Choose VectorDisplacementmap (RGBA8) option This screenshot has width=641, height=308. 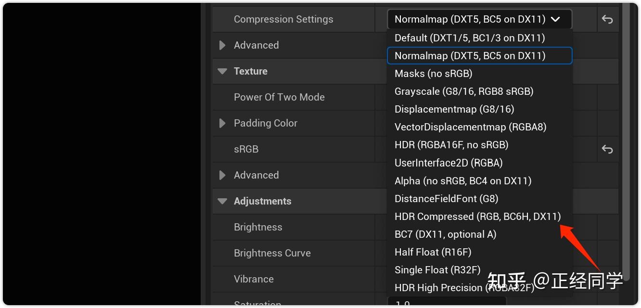[x=470, y=127]
